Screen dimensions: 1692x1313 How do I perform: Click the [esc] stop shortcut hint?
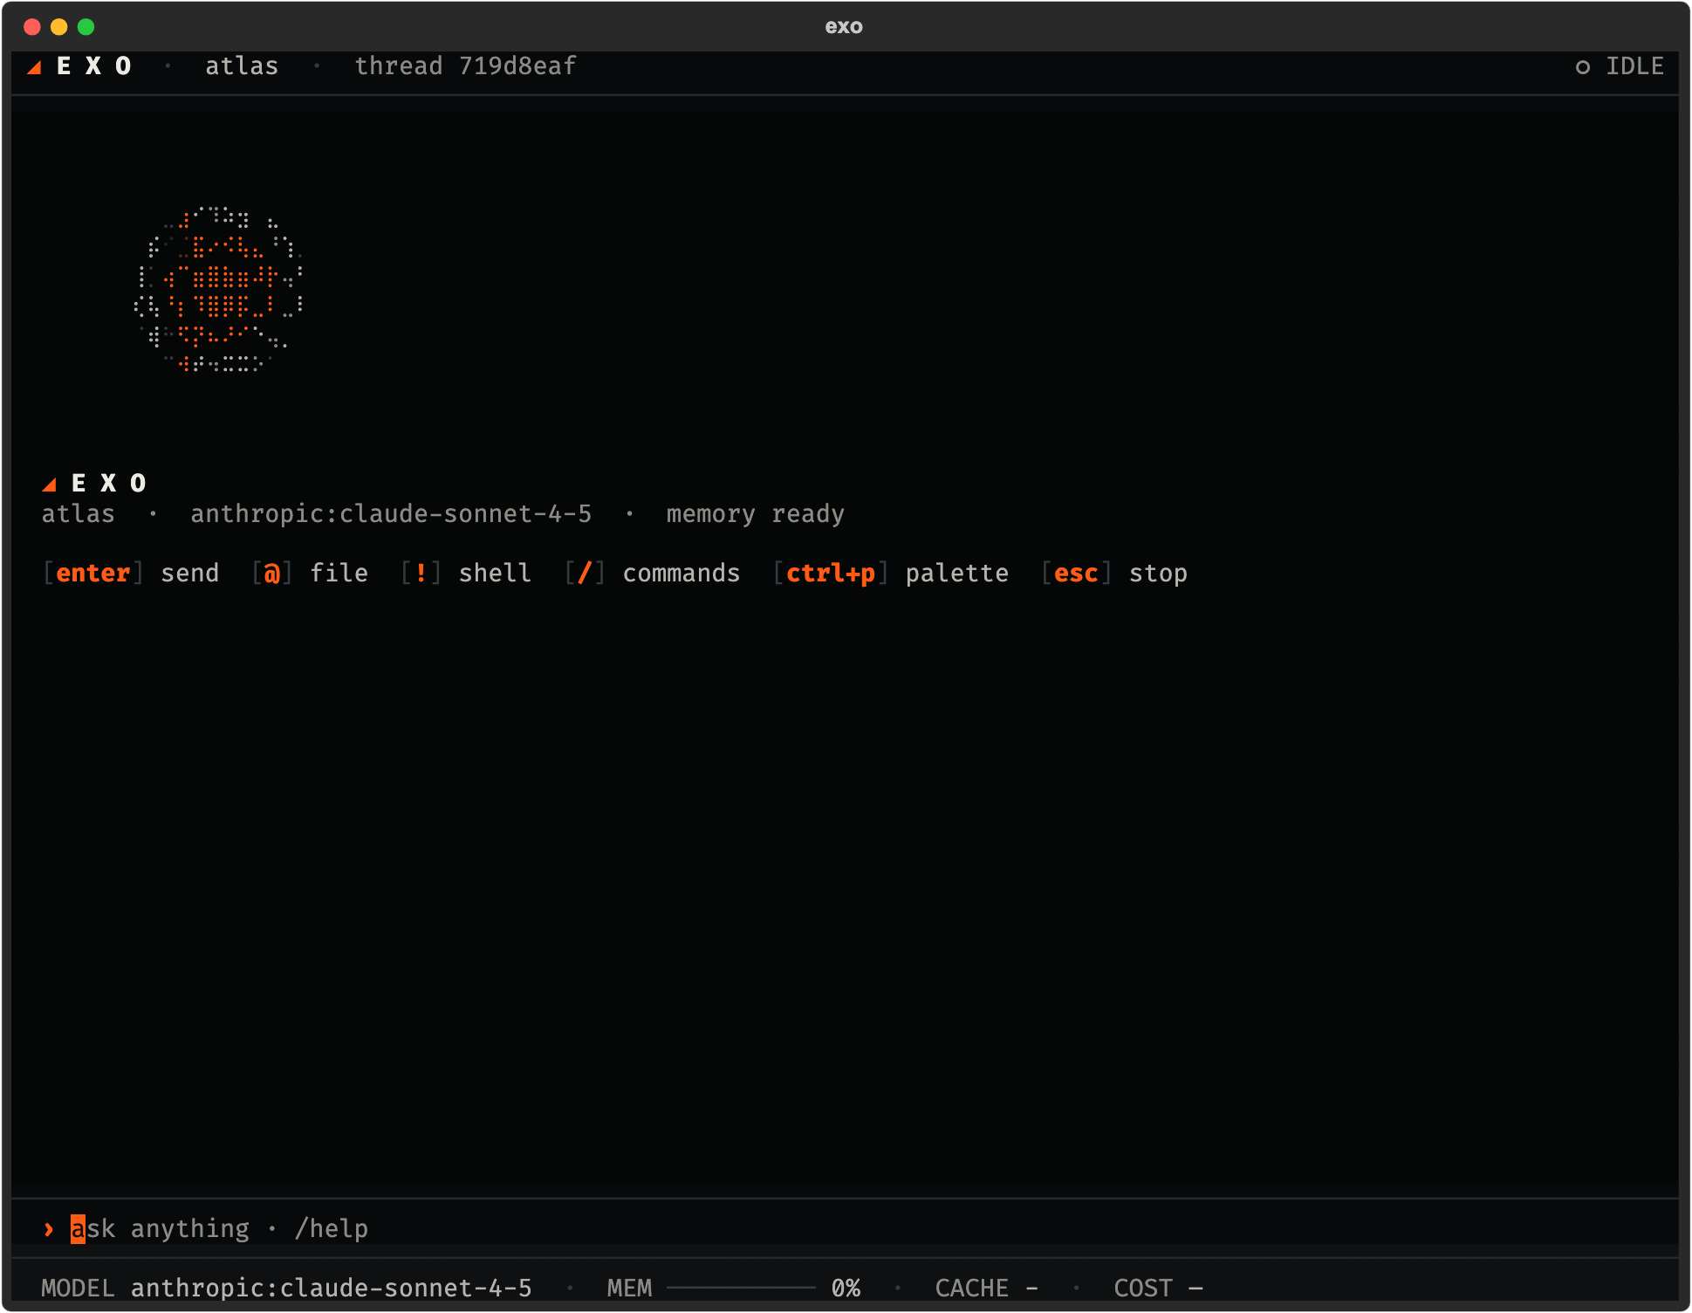(1113, 574)
